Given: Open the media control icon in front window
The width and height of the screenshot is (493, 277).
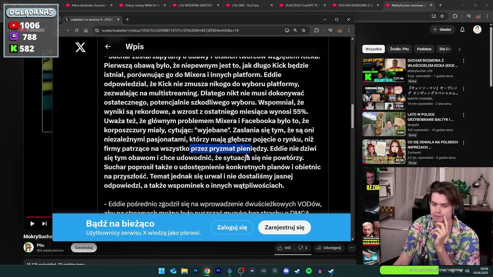Looking at the screenshot, I should click(x=330, y=30).
